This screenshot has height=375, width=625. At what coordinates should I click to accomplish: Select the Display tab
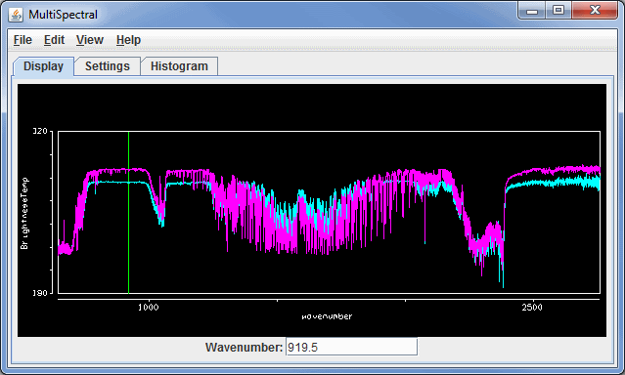[43, 66]
